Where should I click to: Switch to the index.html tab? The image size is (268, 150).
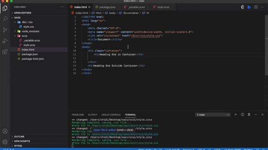click(80, 7)
